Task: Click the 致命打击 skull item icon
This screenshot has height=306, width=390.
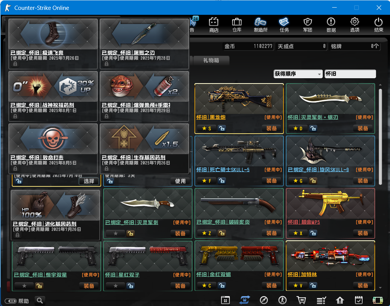Action: pos(53,139)
